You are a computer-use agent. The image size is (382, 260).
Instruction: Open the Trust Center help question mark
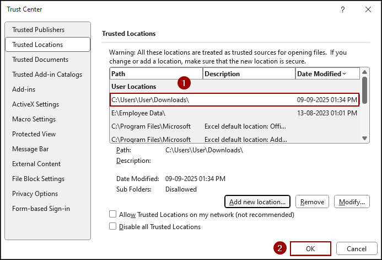[342, 9]
